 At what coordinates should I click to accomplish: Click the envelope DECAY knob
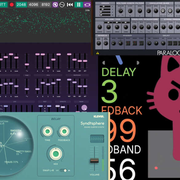[x=142, y=27]
